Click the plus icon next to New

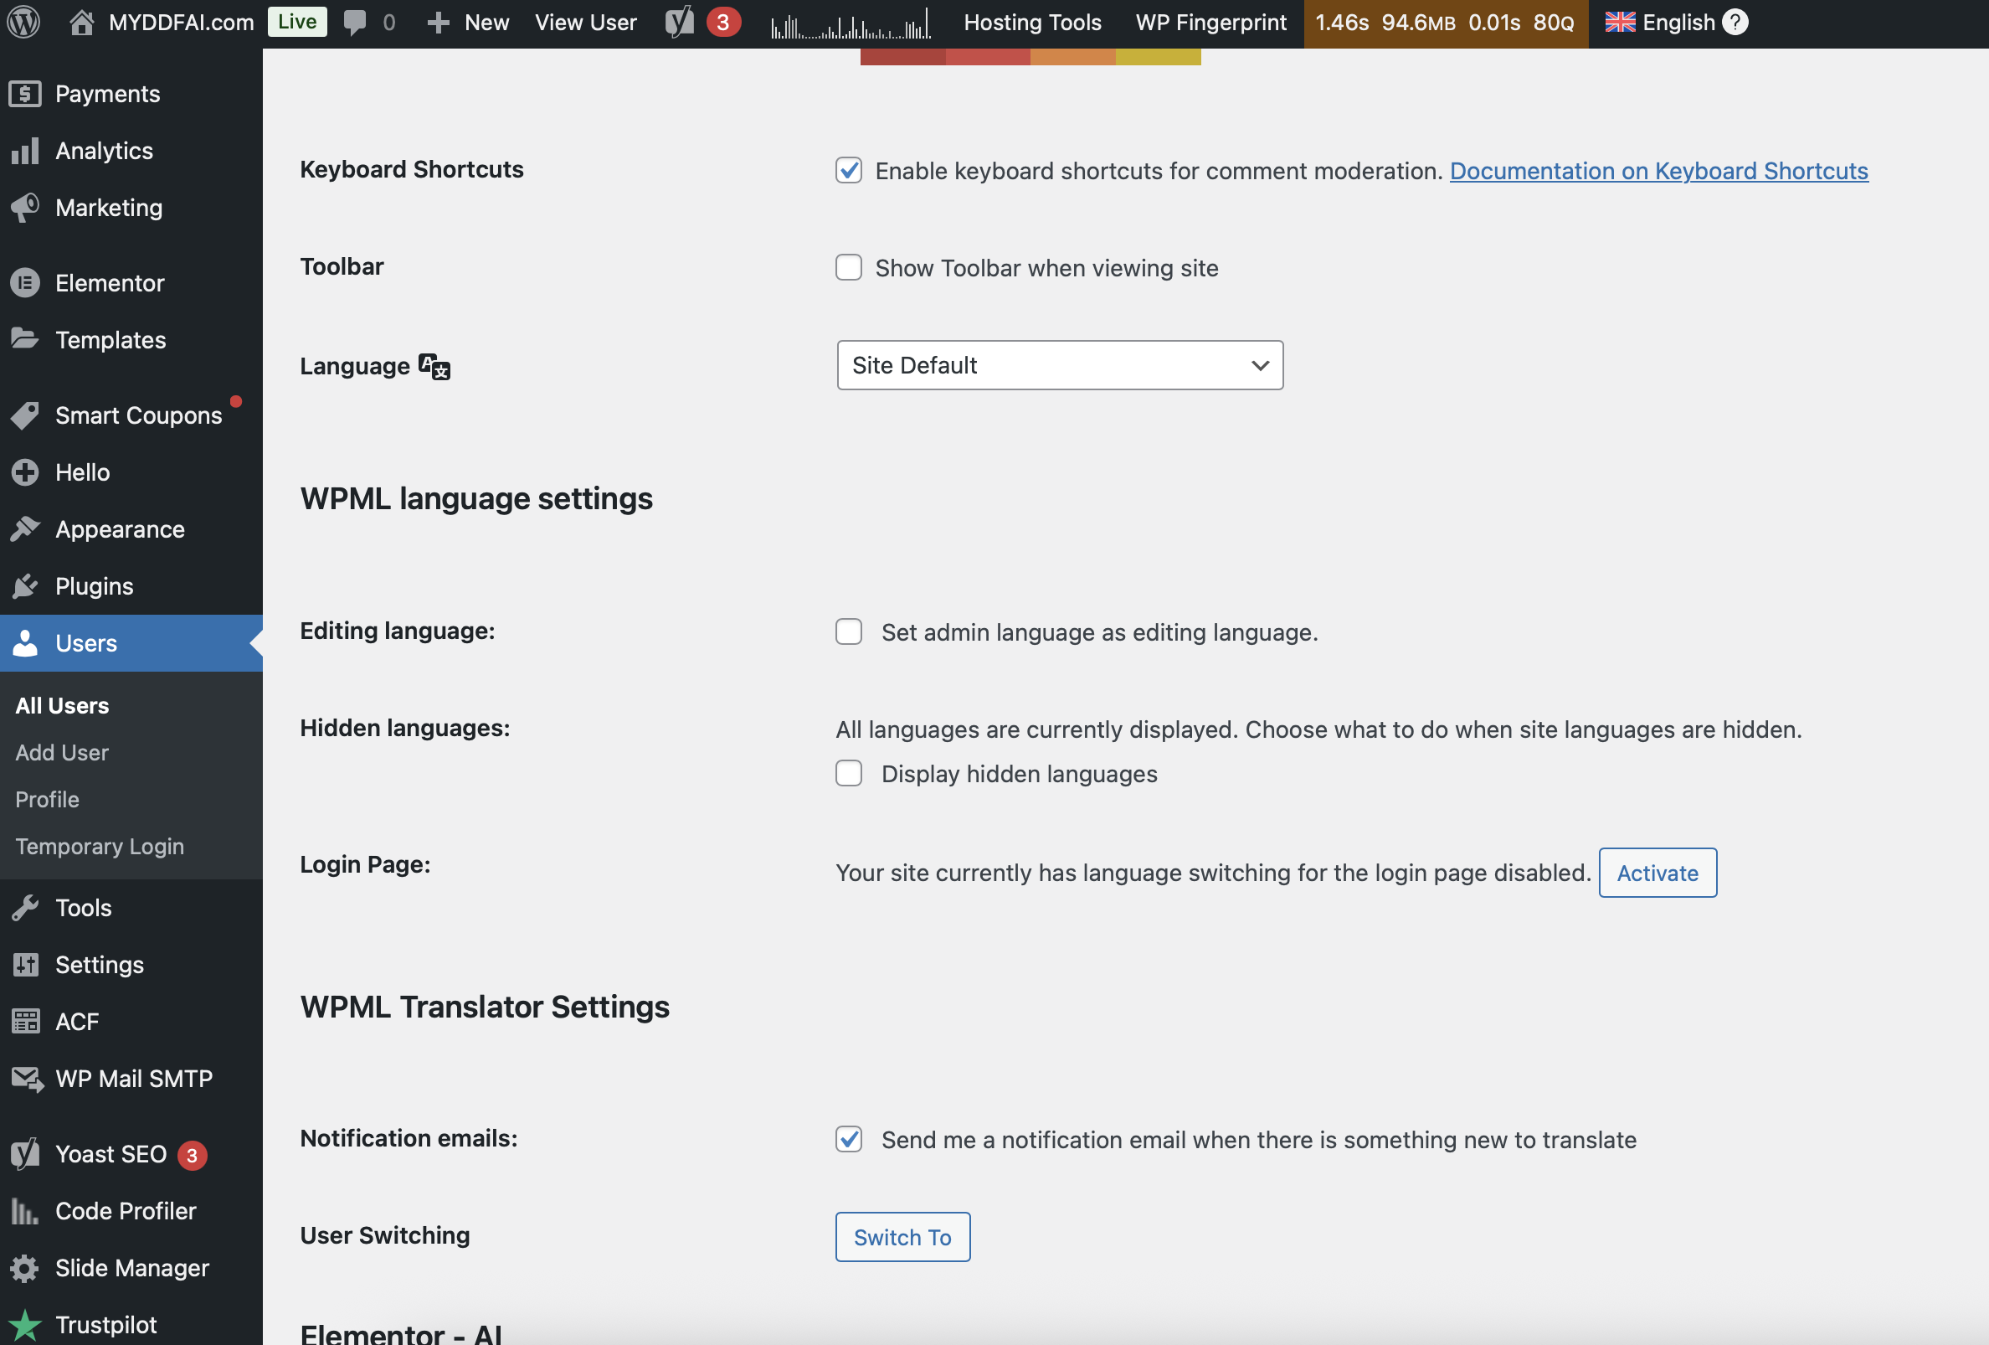coord(438,23)
